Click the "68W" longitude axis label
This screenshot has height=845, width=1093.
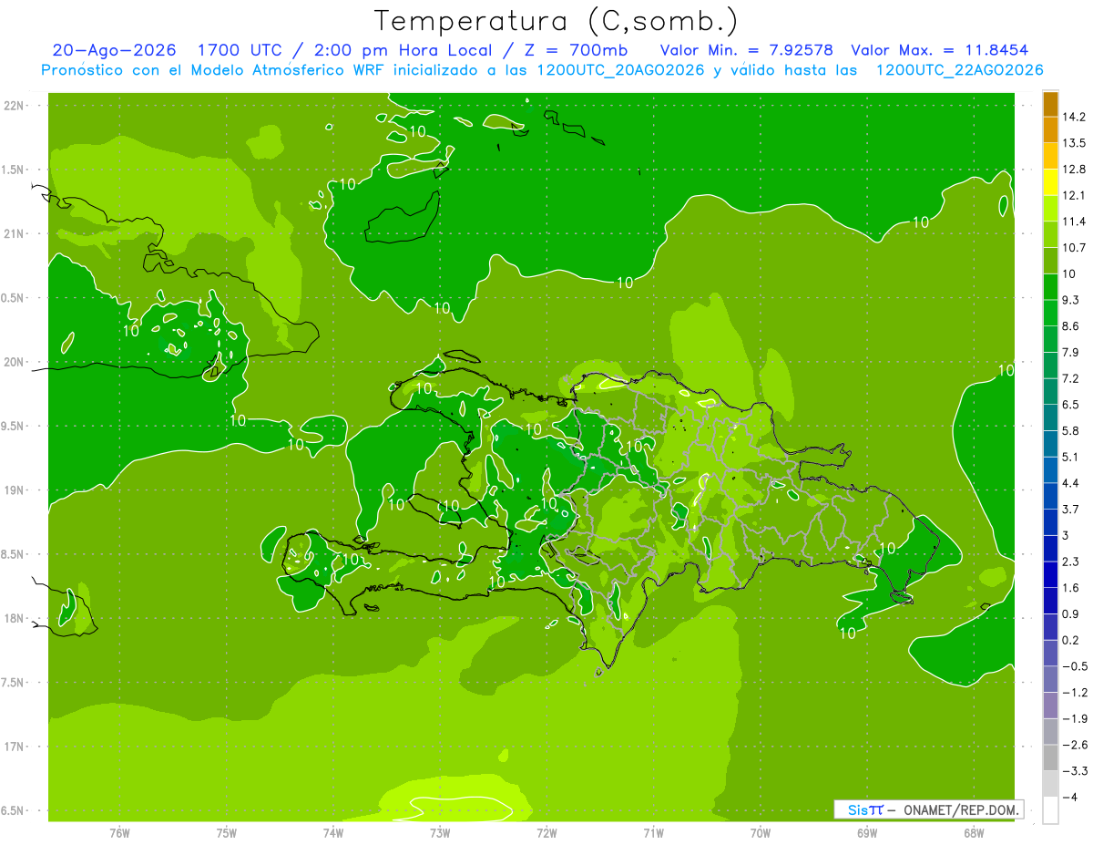click(x=974, y=833)
